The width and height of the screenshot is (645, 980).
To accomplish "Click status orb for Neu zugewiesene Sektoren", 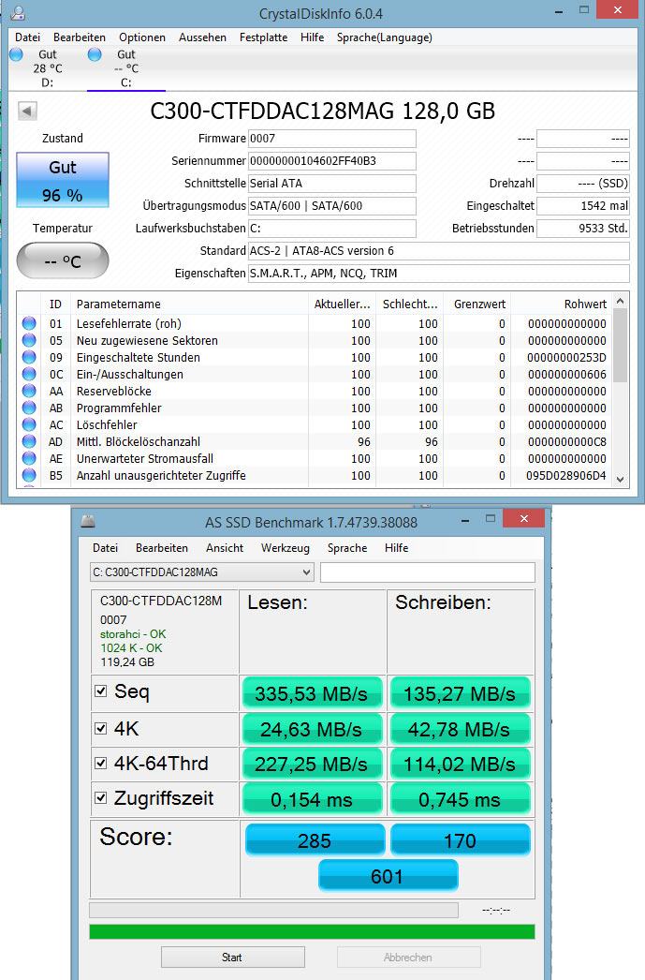I will pyautogui.click(x=29, y=340).
